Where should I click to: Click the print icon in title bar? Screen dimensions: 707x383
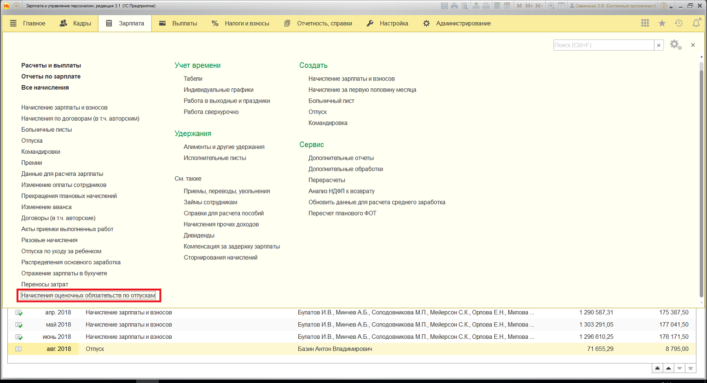click(454, 6)
